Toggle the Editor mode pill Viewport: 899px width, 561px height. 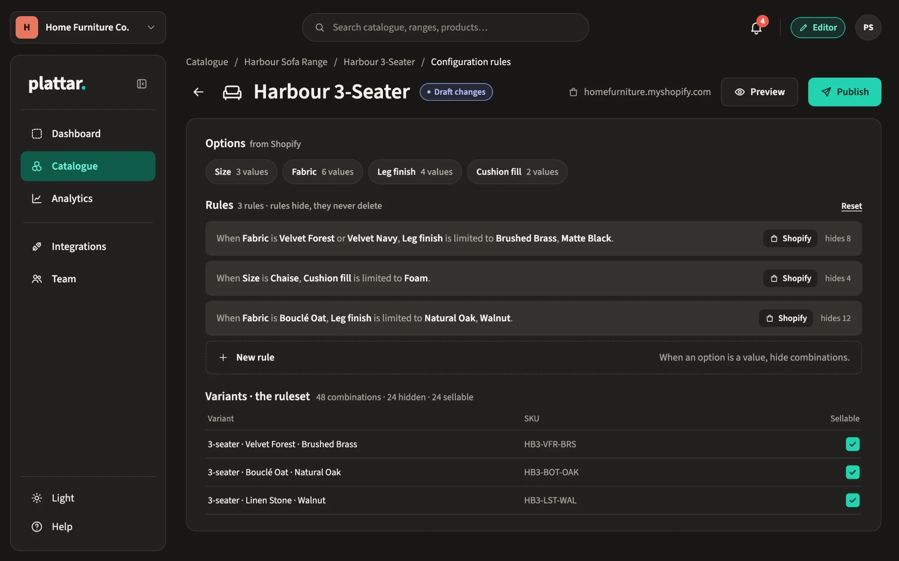pyautogui.click(x=818, y=27)
